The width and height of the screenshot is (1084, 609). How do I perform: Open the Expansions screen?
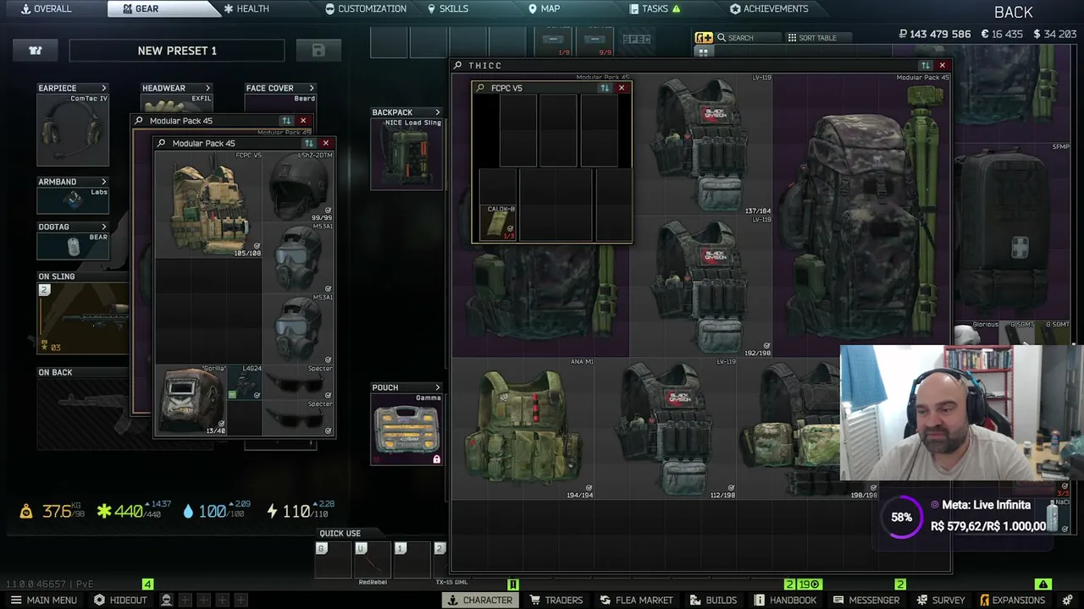click(x=1012, y=600)
